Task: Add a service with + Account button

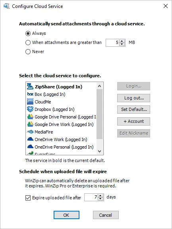Action: coord(133,121)
